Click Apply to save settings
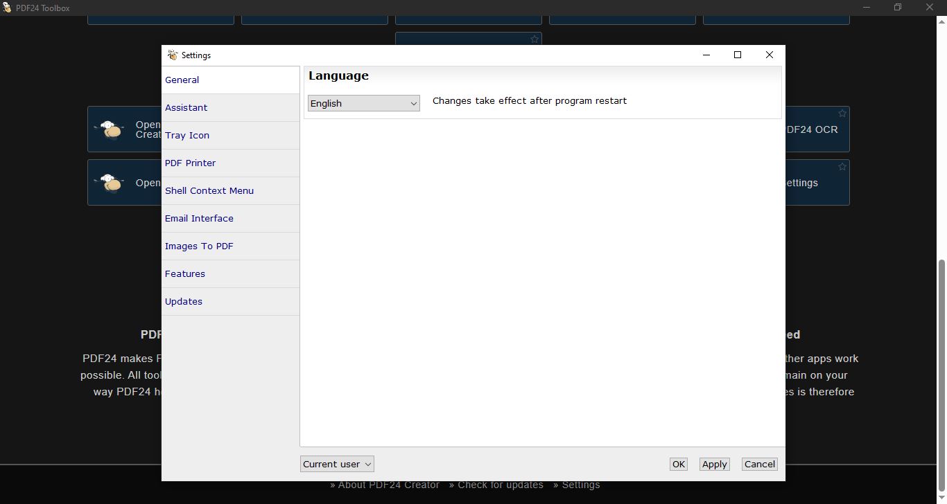Screen dimensions: 947x504 [714, 464]
